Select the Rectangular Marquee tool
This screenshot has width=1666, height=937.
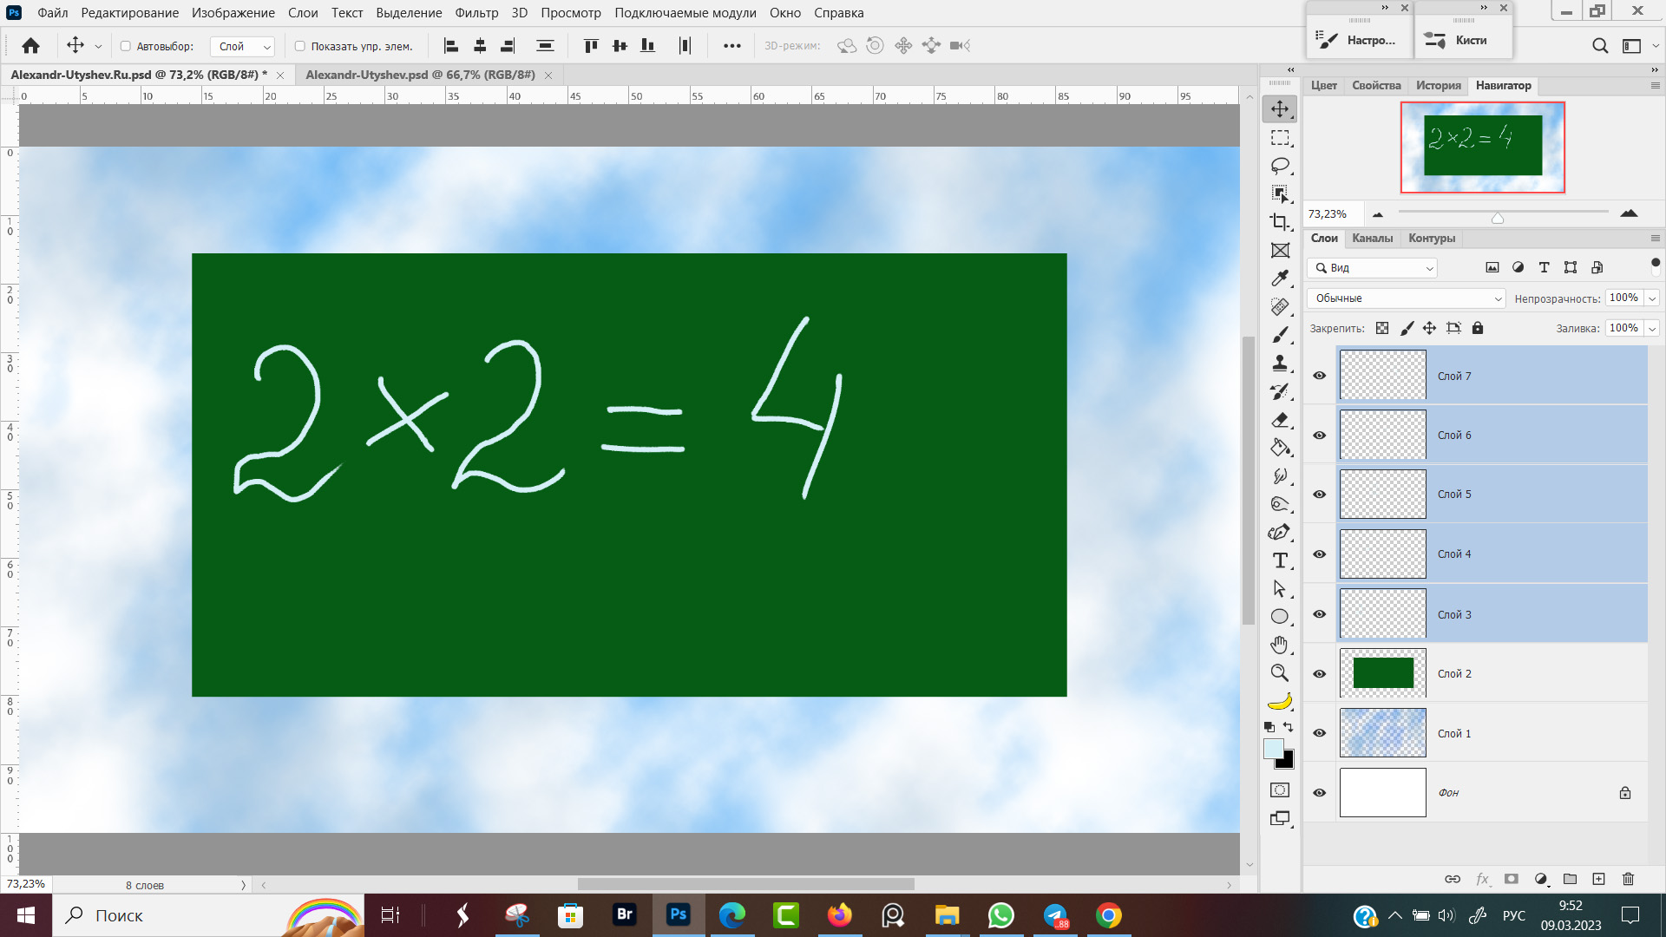pos(1280,138)
